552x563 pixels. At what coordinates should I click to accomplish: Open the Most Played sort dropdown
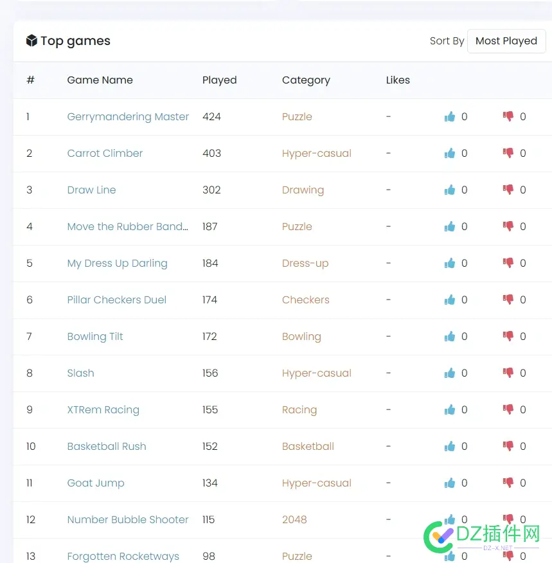pos(506,41)
